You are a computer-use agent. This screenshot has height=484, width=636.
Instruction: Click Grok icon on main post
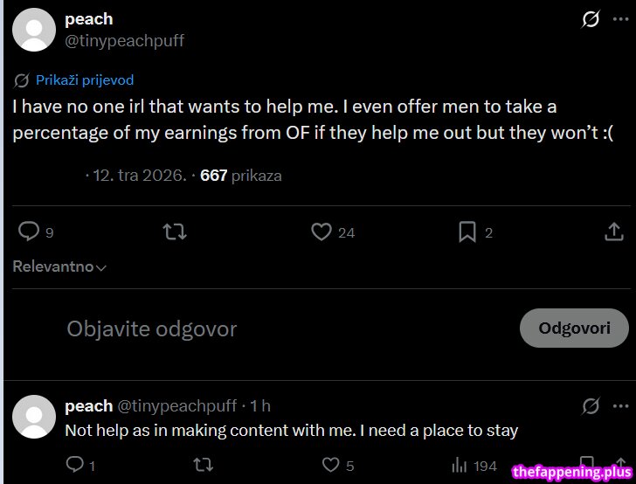click(591, 19)
